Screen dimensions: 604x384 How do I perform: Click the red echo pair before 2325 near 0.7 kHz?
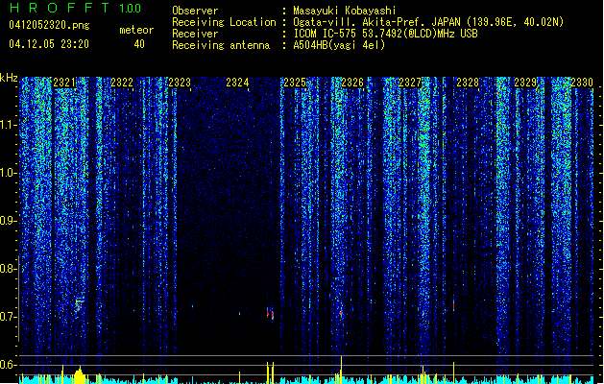[x=270, y=313]
